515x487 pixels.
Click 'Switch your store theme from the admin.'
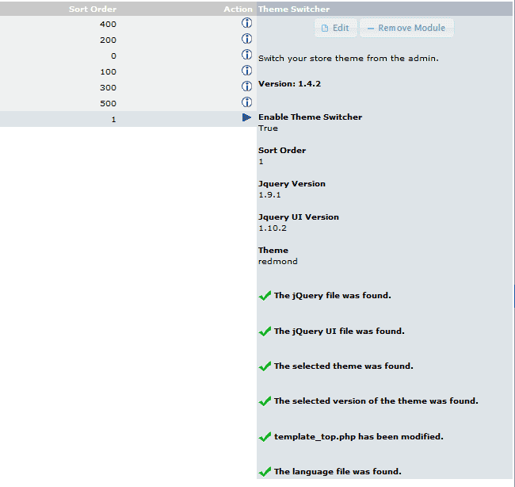tap(349, 59)
